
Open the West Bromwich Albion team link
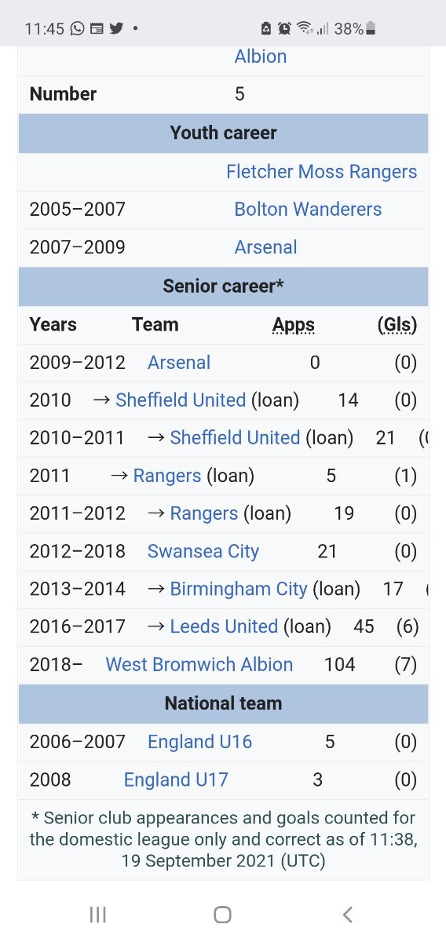(x=199, y=664)
